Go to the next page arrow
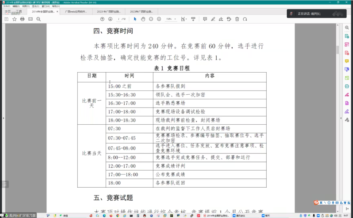 (110, 19)
